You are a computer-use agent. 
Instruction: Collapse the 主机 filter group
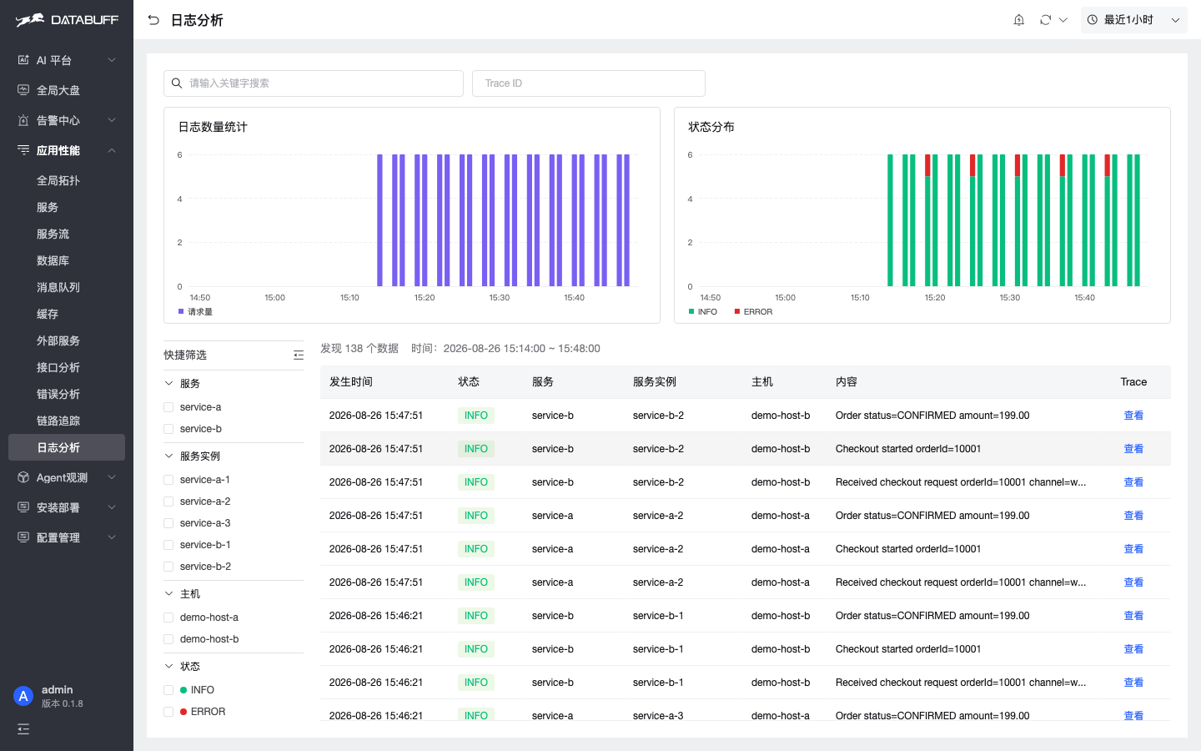[168, 594]
